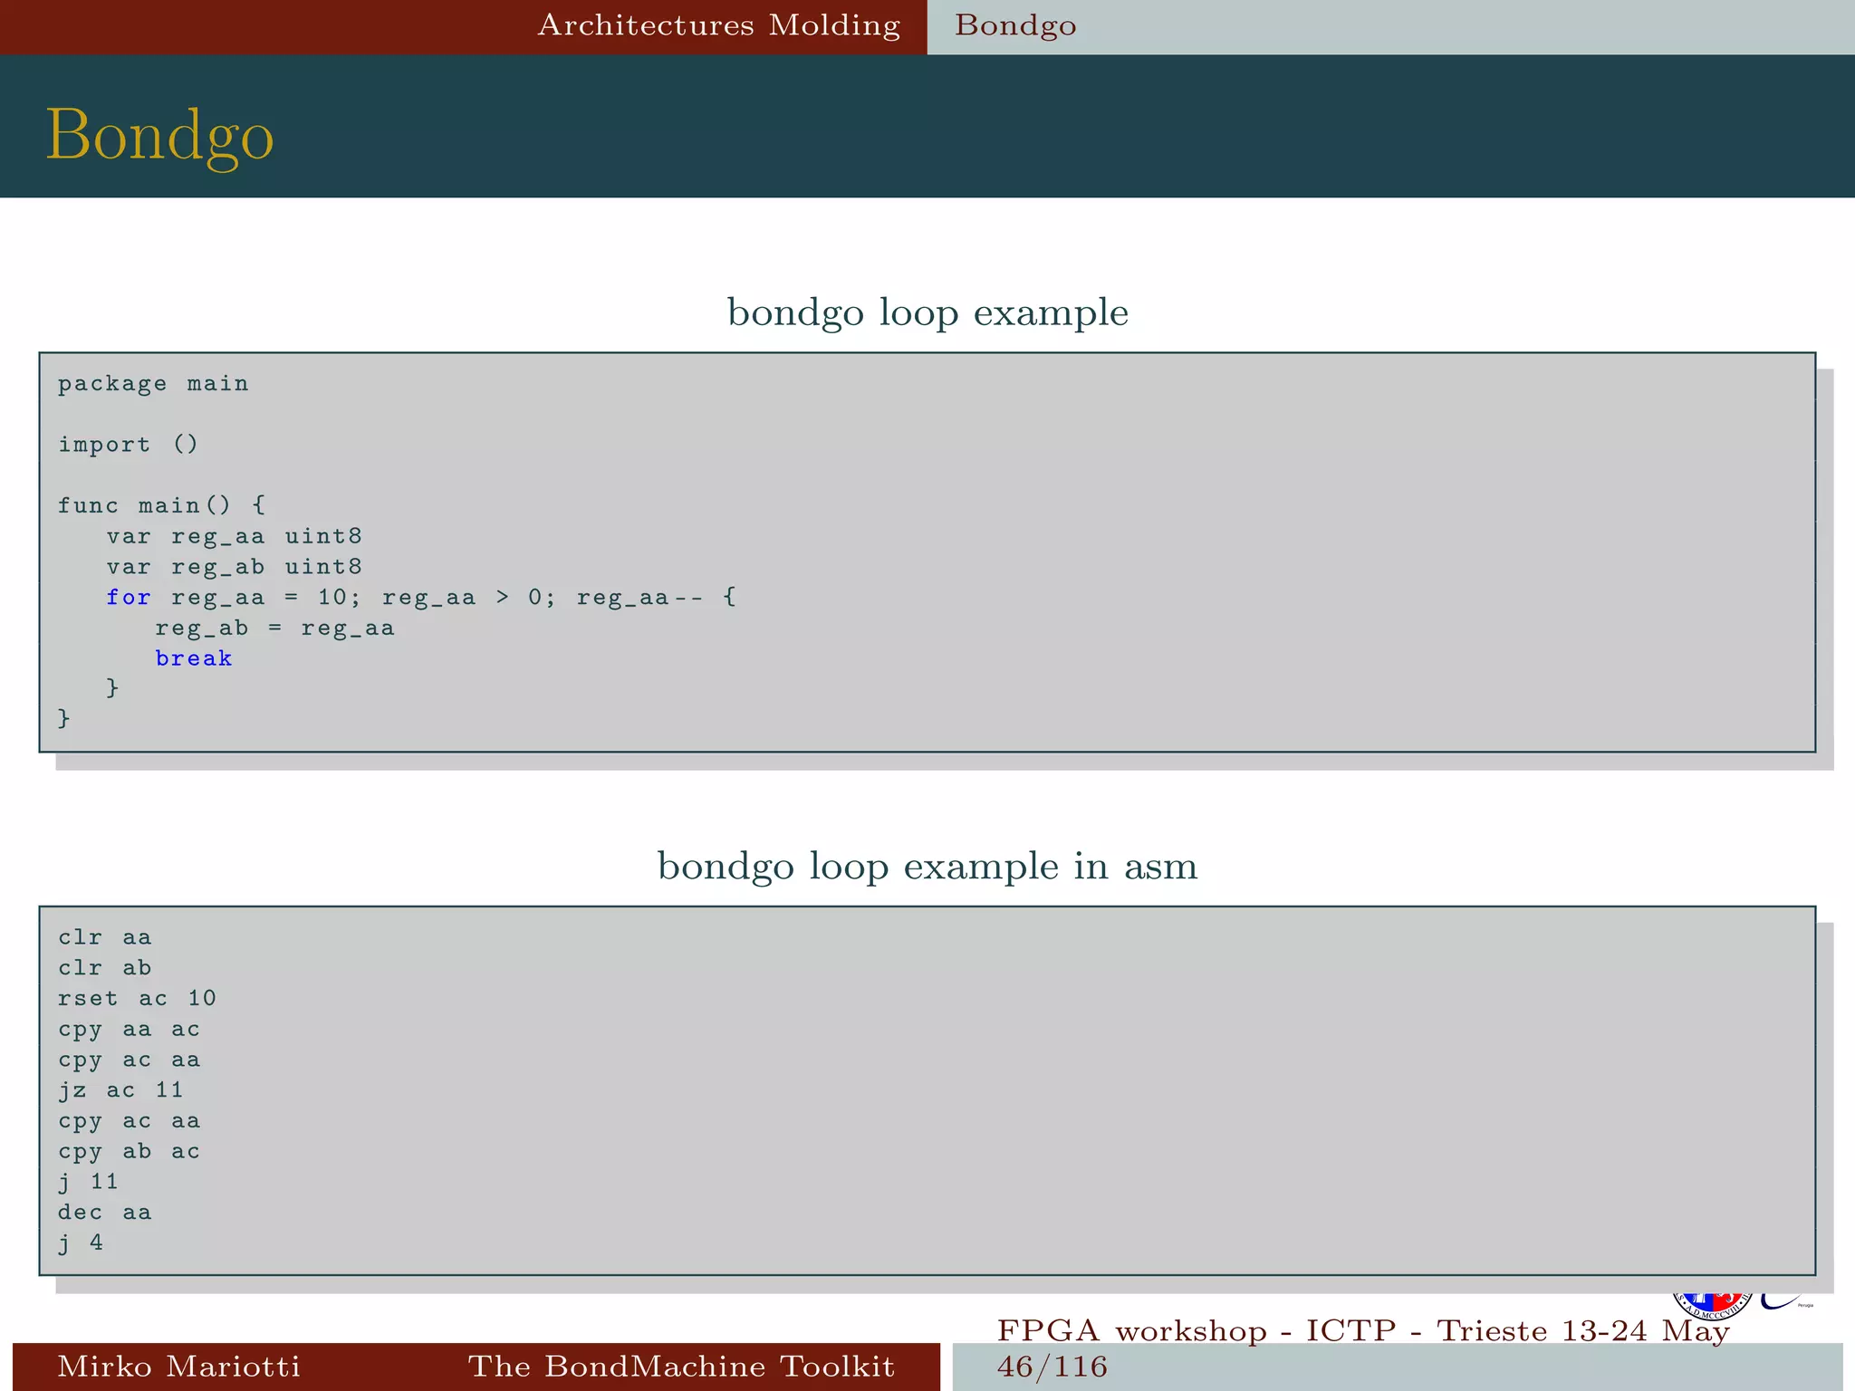Click the 'func main() {' line

(x=161, y=505)
